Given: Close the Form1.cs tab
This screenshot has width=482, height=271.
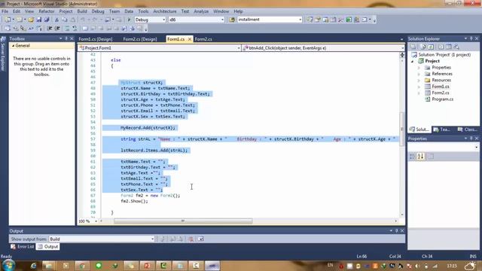Looking at the screenshot, I should 190,39.
